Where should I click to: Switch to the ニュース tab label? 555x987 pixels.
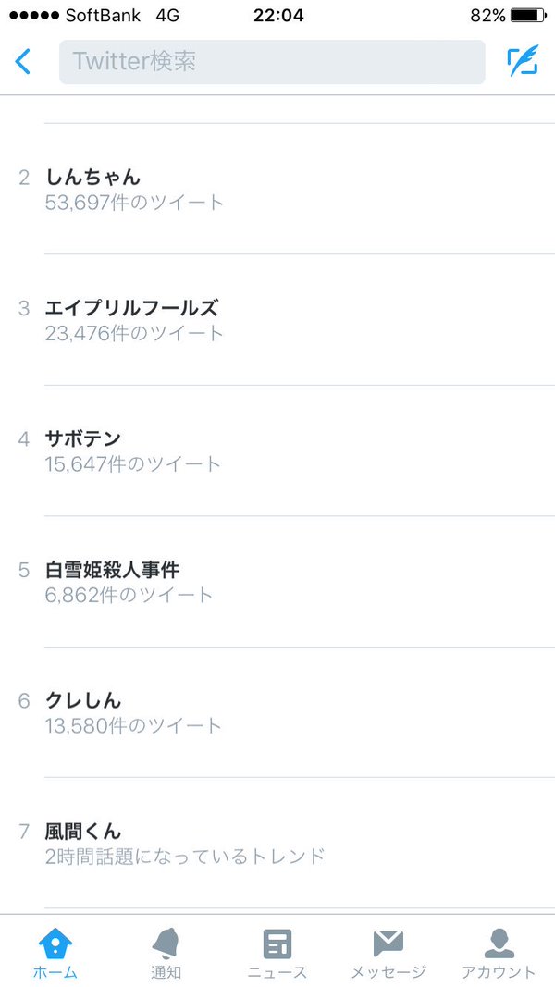pyautogui.click(x=277, y=972)
